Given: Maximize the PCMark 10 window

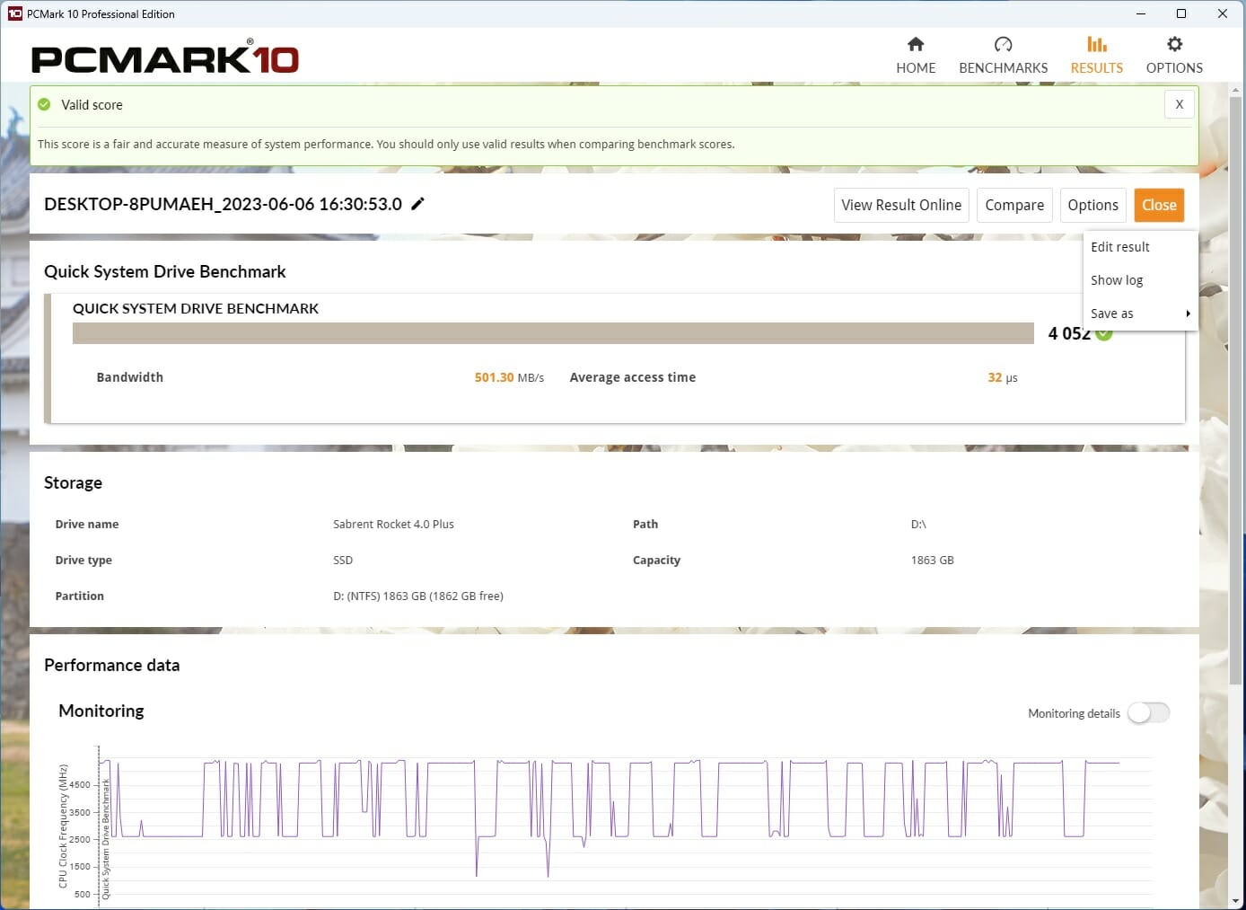Looking at the screenshot, I should (x=1181, y=13).
